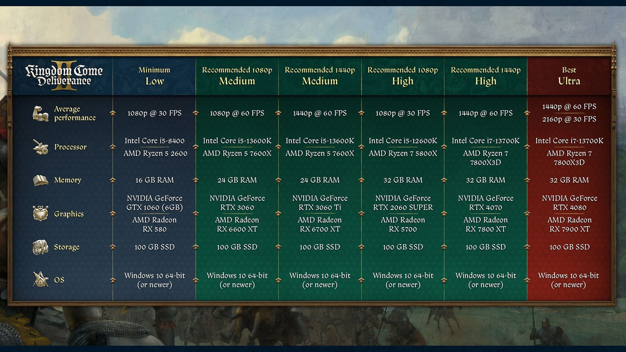
Task: Click '1080p @ 30 FPS' under Recommended 1080p High
Action: coord(403,113)
